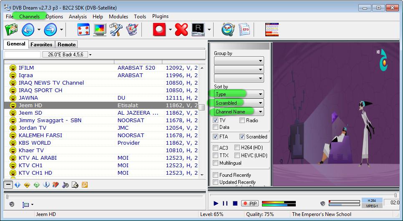Open the Sort by Scrambled dropdown
Screen dimensions: 403x221
coord(239,103)
